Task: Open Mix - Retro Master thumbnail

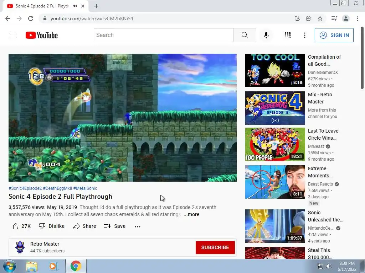Action: pos(275,108)
